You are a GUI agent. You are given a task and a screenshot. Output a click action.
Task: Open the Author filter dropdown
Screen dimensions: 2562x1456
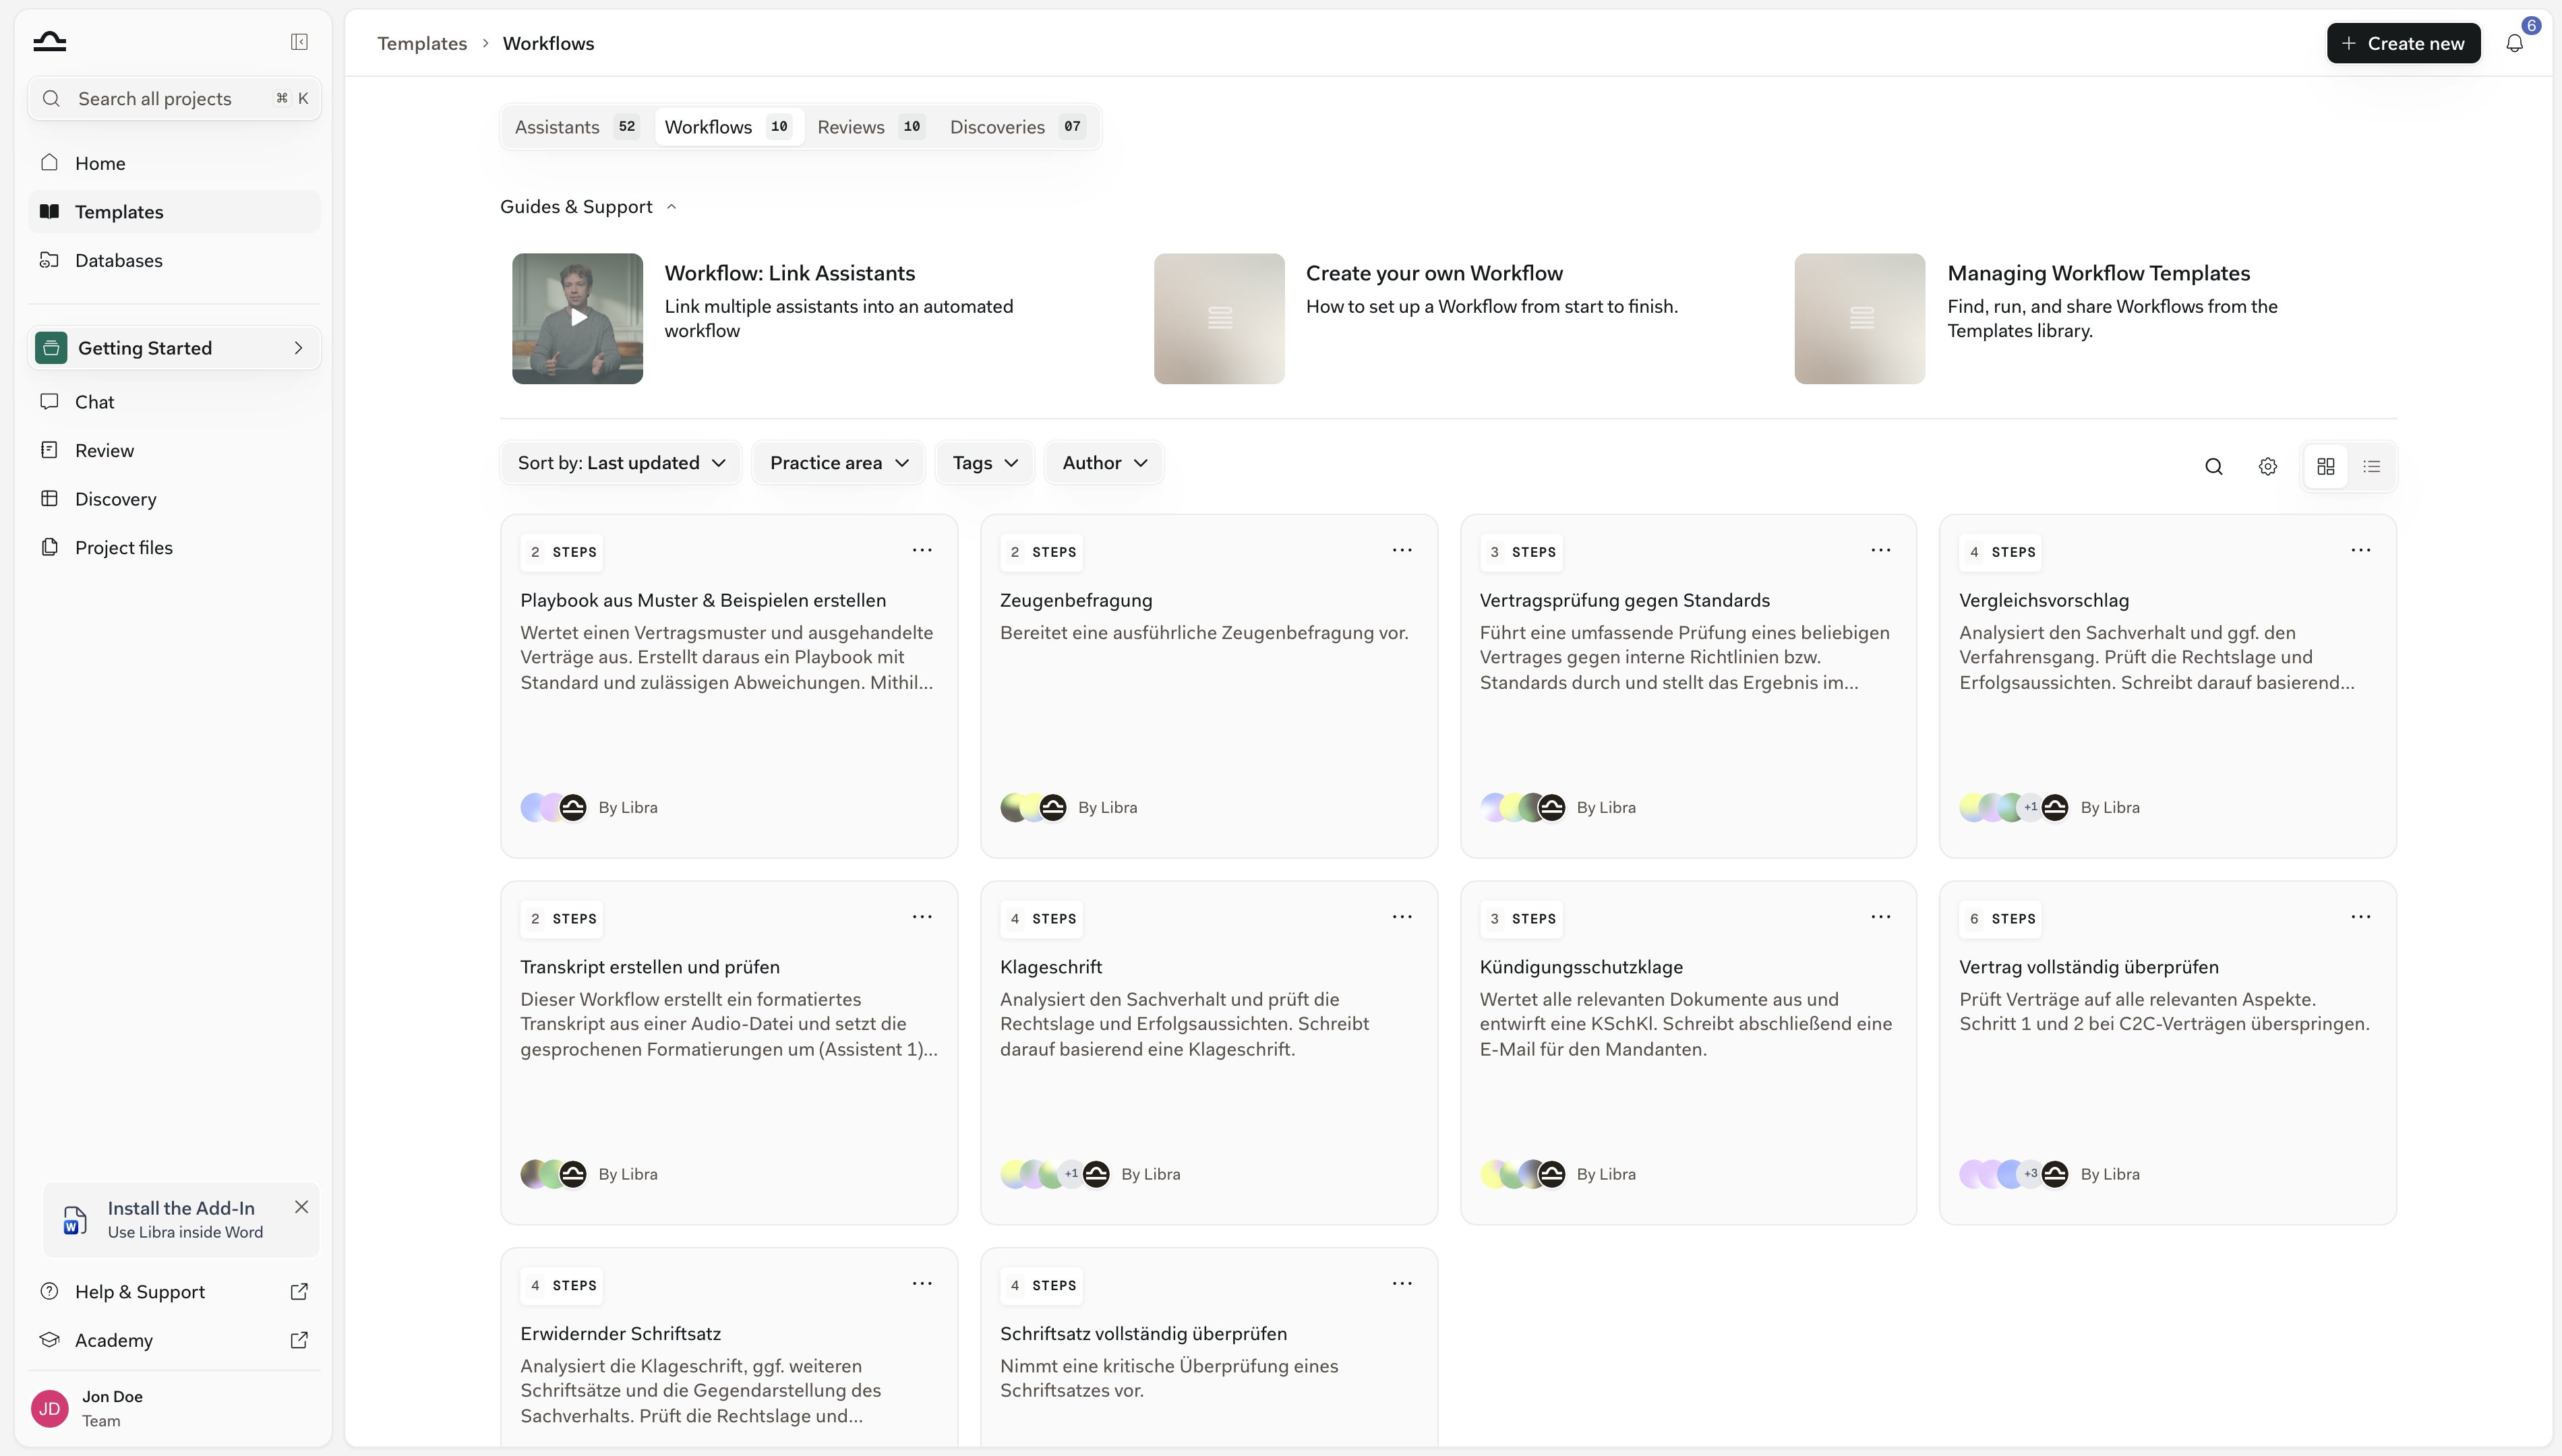point(1104,463)
